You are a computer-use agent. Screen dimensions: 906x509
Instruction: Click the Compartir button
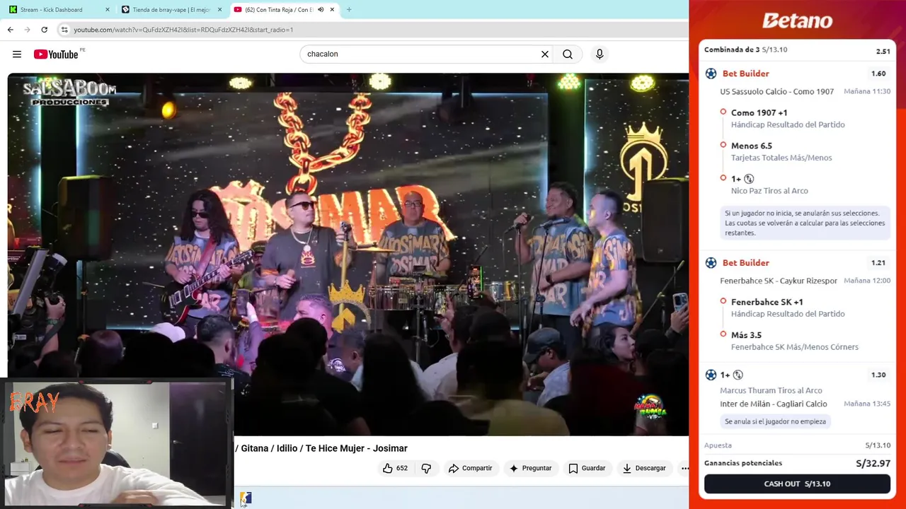coord(470,468)
